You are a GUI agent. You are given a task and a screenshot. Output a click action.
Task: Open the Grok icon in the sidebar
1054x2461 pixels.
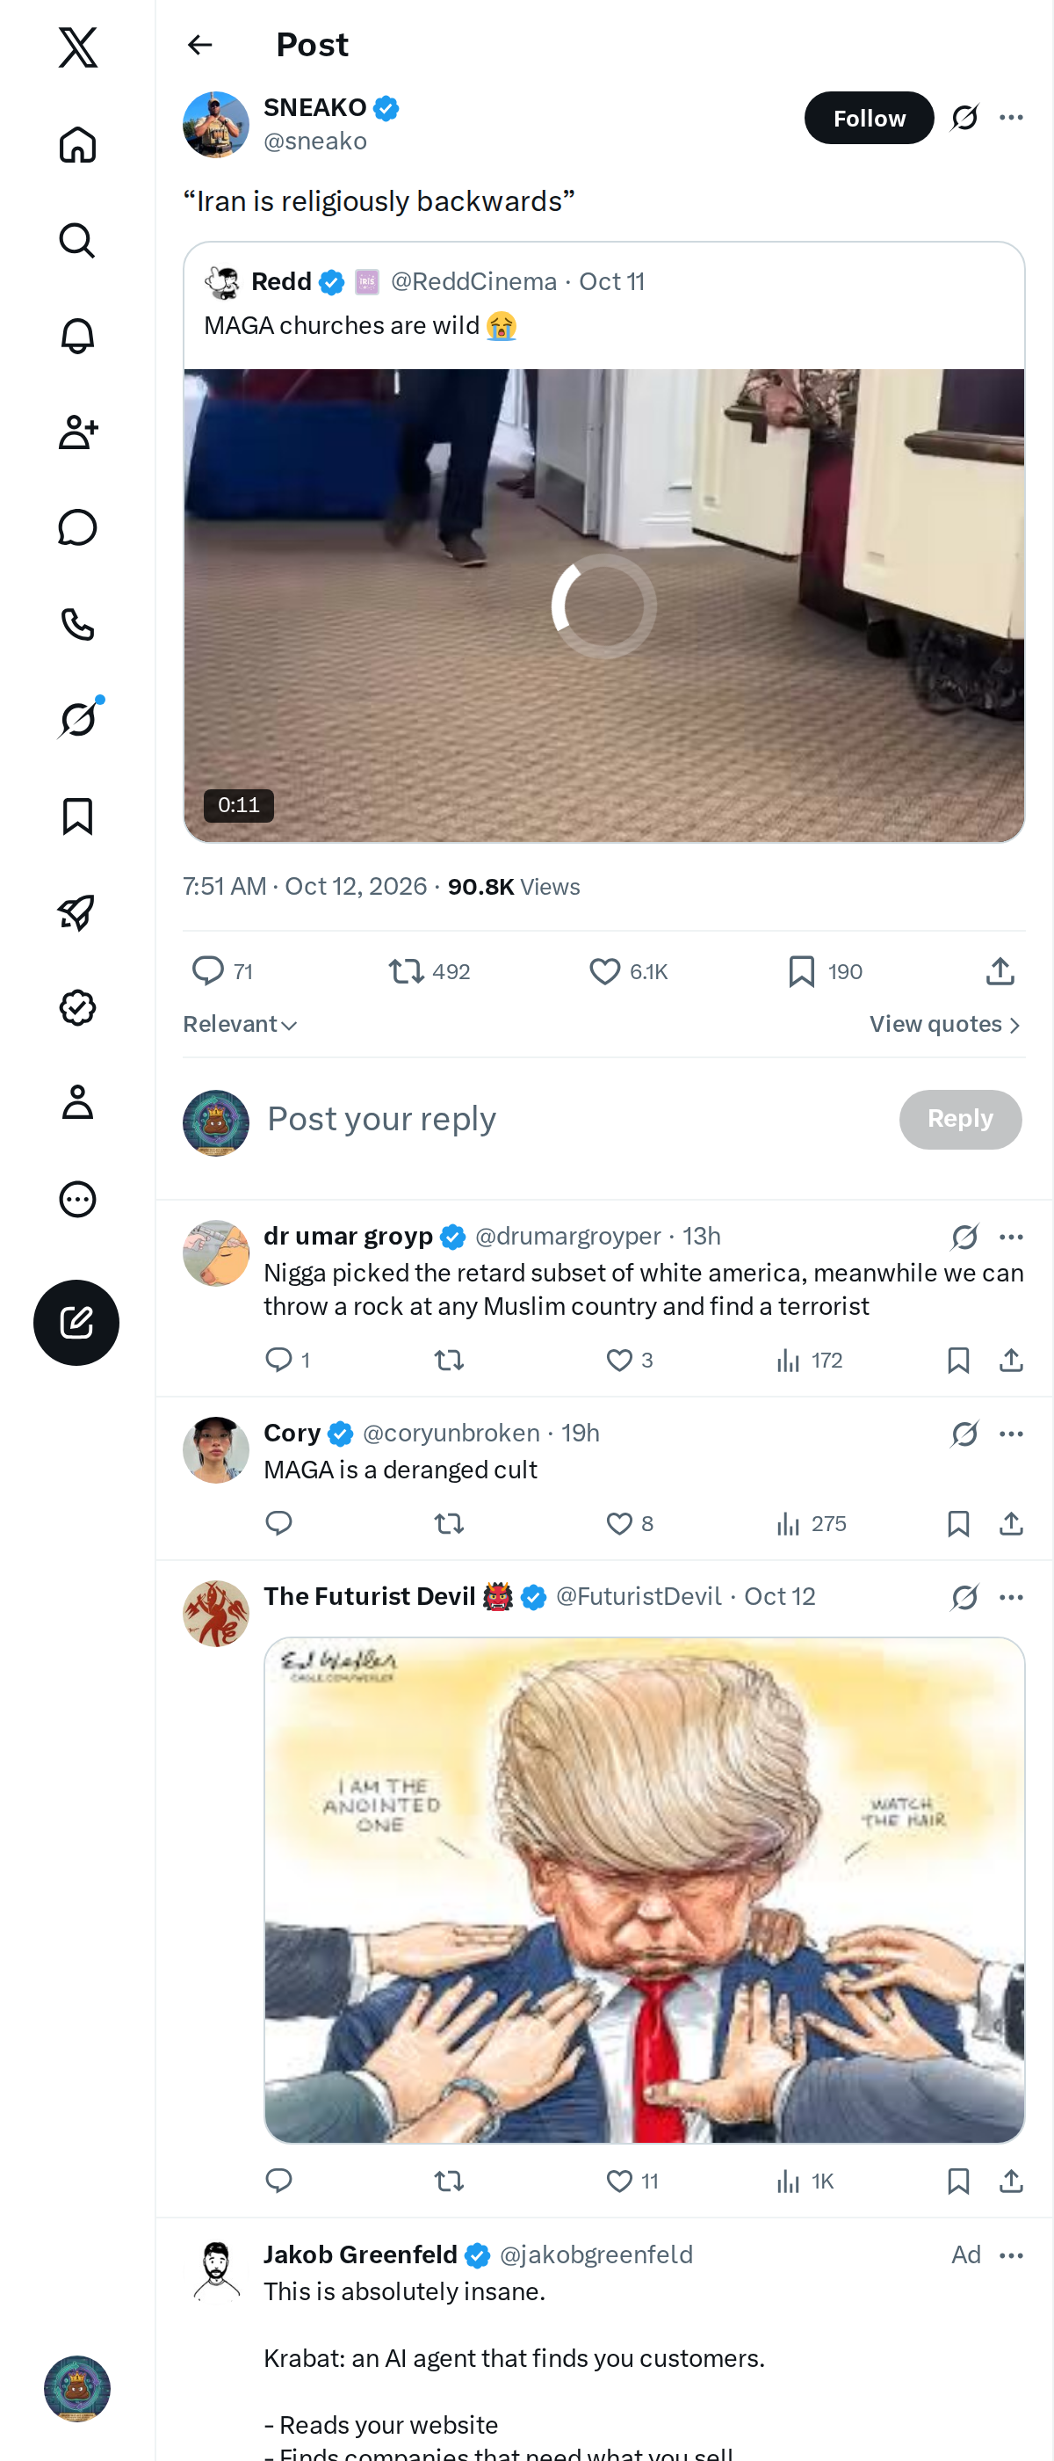[77, 719]
